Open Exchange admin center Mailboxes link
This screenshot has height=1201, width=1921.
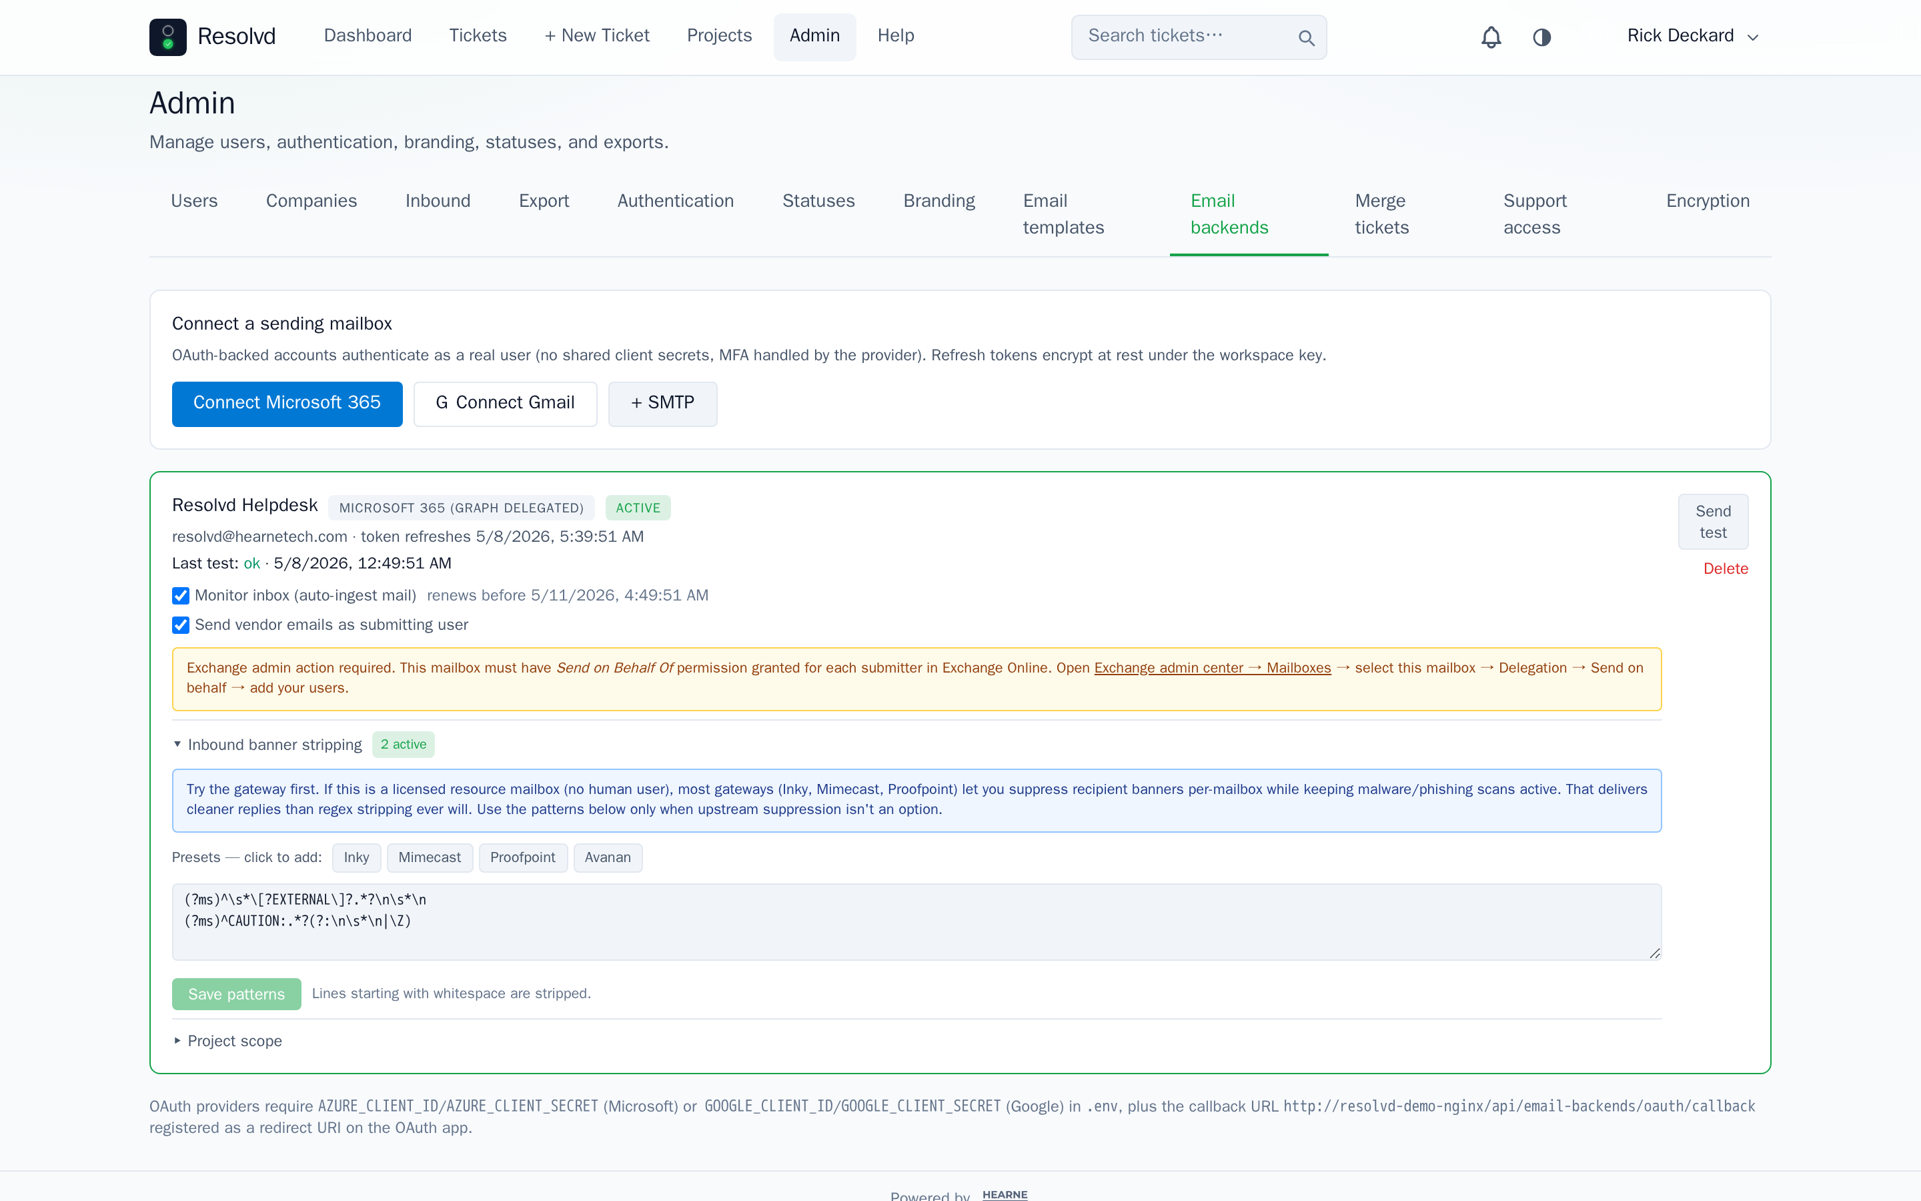point(1212,668)
